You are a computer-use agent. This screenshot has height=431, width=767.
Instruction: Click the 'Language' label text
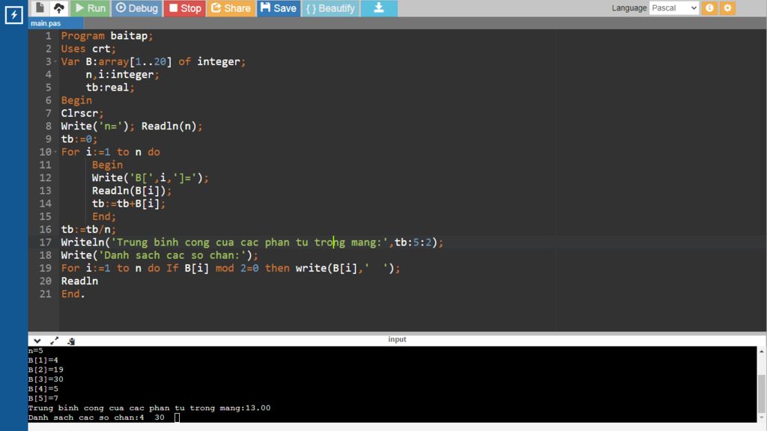(629, 7)
